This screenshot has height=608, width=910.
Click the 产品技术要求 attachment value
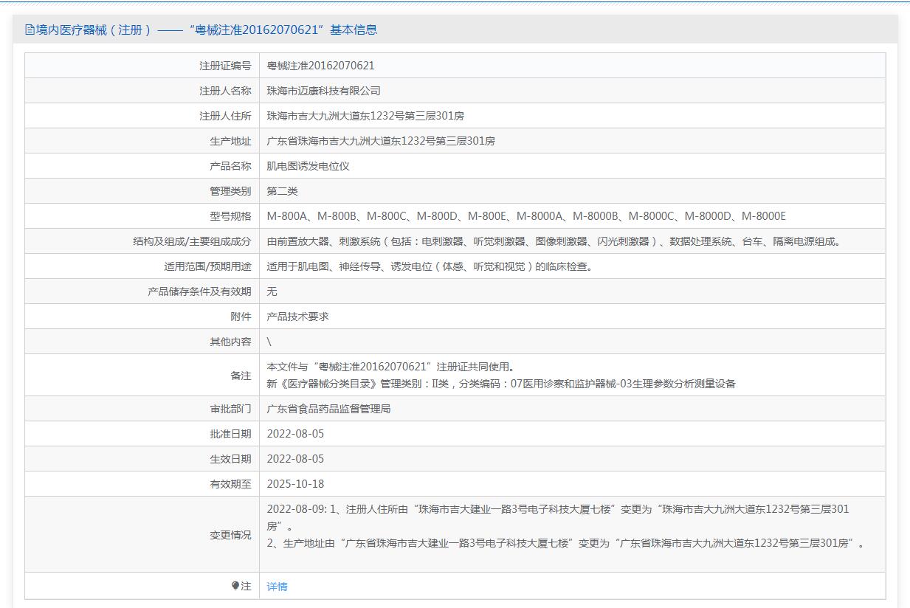click(297, 317)
